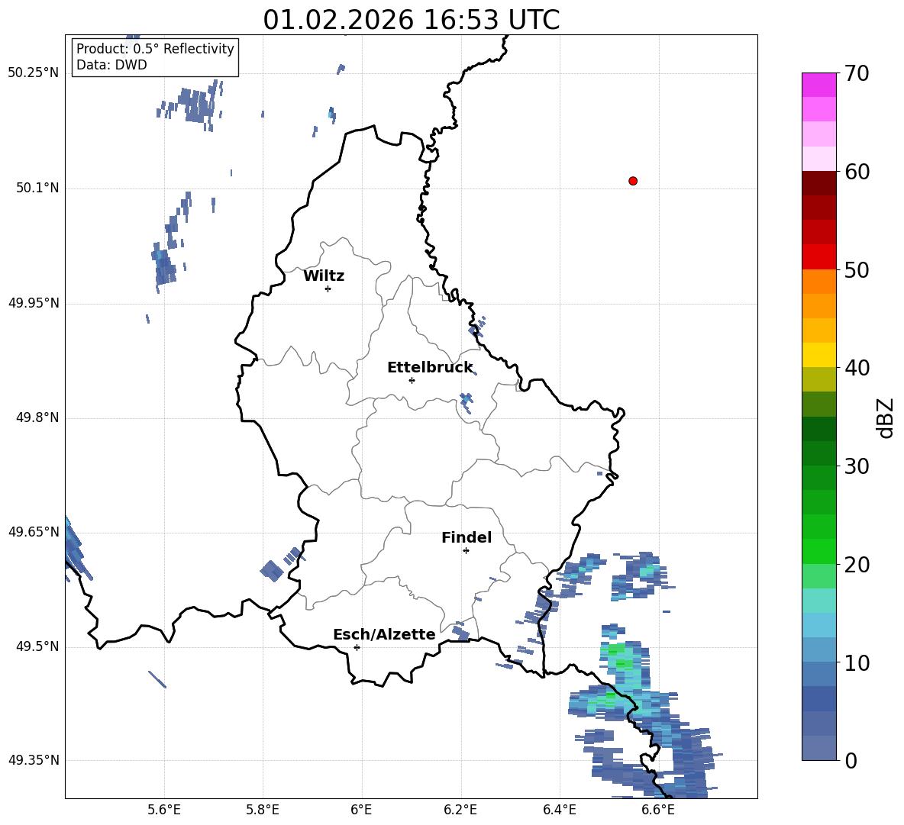Click the 6.4°E longitude label
Image resolution: width=904 pixels, height=825 pixels.
click(559, 810)
